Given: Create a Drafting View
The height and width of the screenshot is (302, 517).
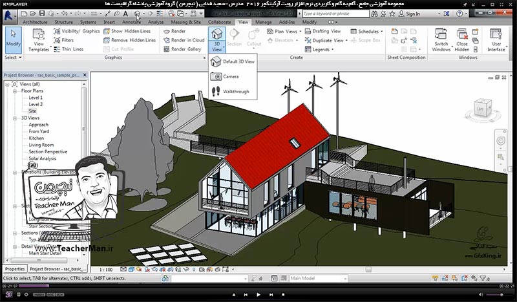Looking at the screenshot, I should 322,31.
